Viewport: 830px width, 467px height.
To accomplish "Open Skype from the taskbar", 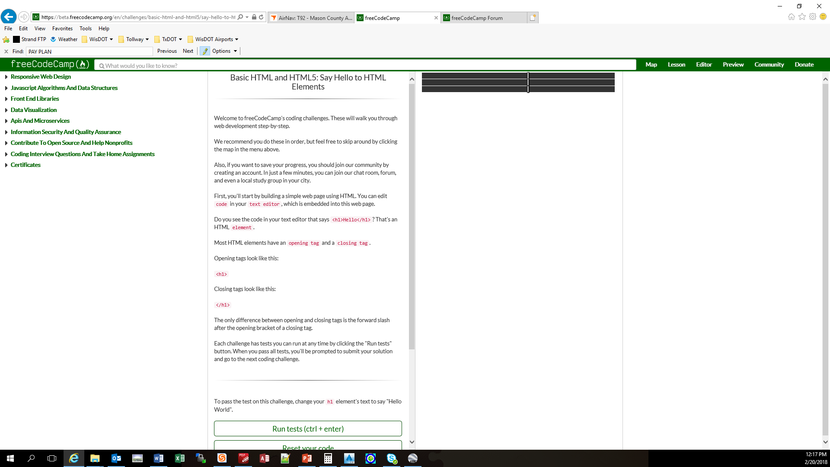I will [392, 458].
